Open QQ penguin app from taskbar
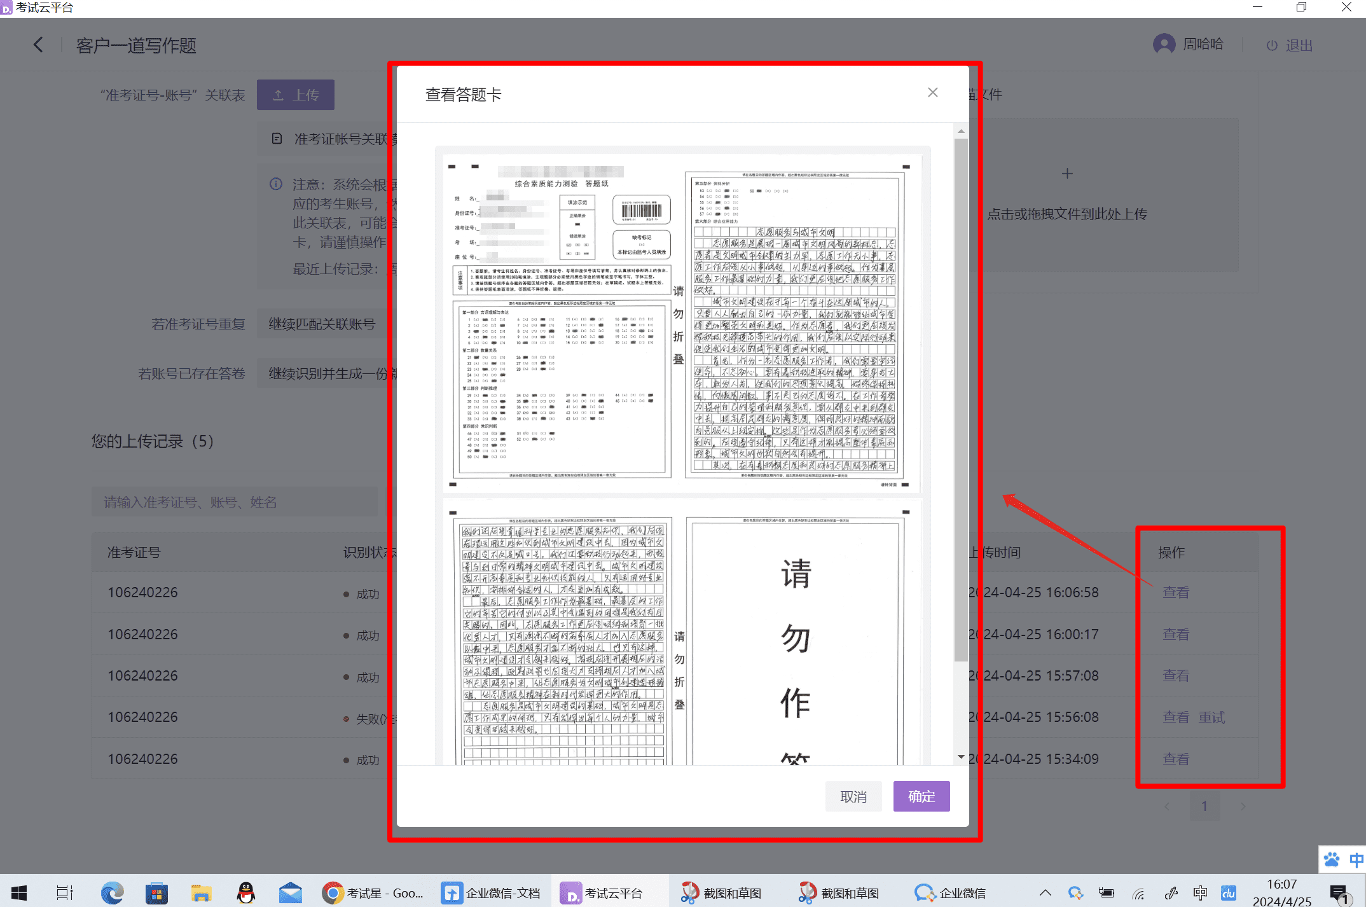Image resolution: width=1366 pixels, height=907 pixels. point(245,893)
